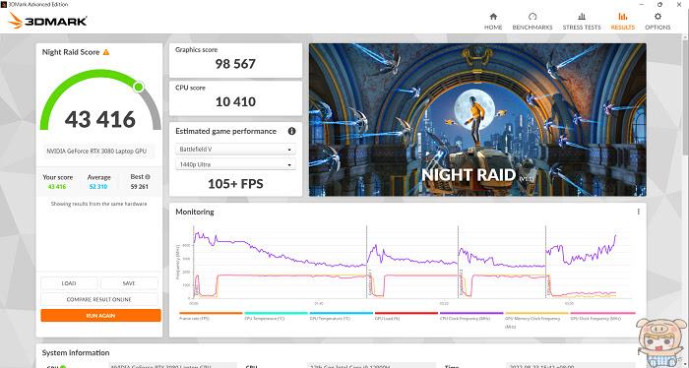689x368 pixels.
Task: Click the Best score info icon
Action: click(x=148, y=177)
